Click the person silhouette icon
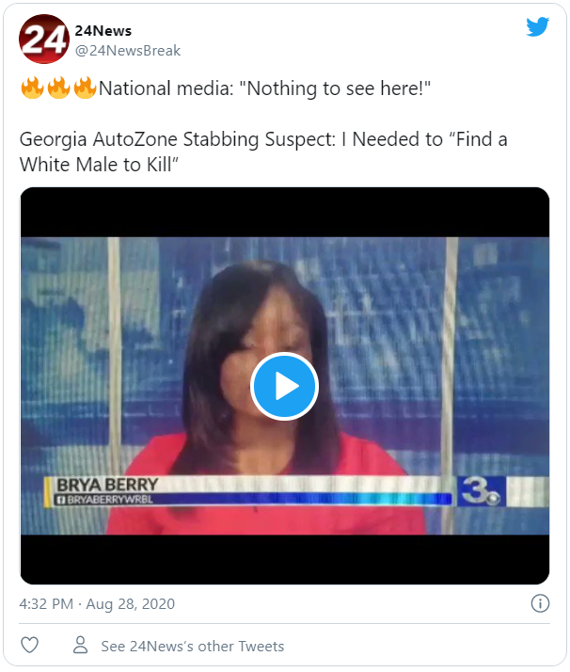This screenshot has height=672, width=570. point(80,645)
